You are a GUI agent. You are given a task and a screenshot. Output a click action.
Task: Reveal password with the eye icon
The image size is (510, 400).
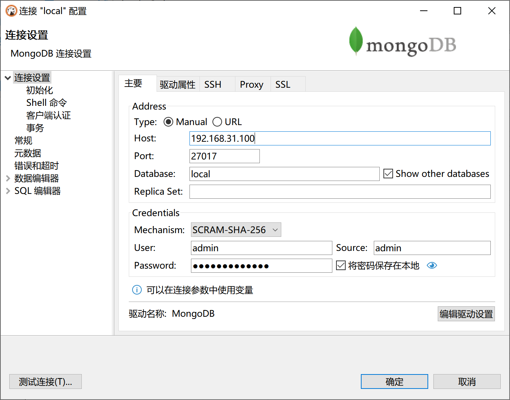click(432, 265)
